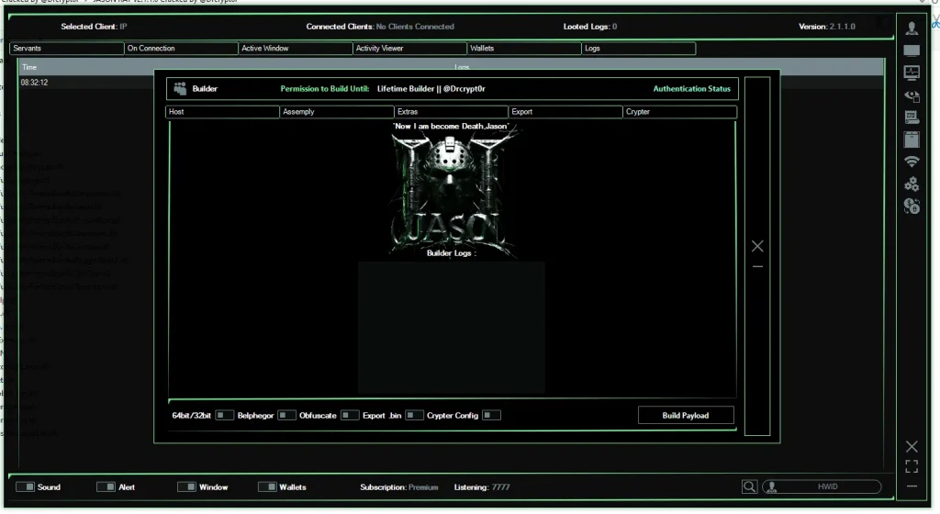Click into the HWID search field
The image size is (940, 514).
(x=827, y=487)
